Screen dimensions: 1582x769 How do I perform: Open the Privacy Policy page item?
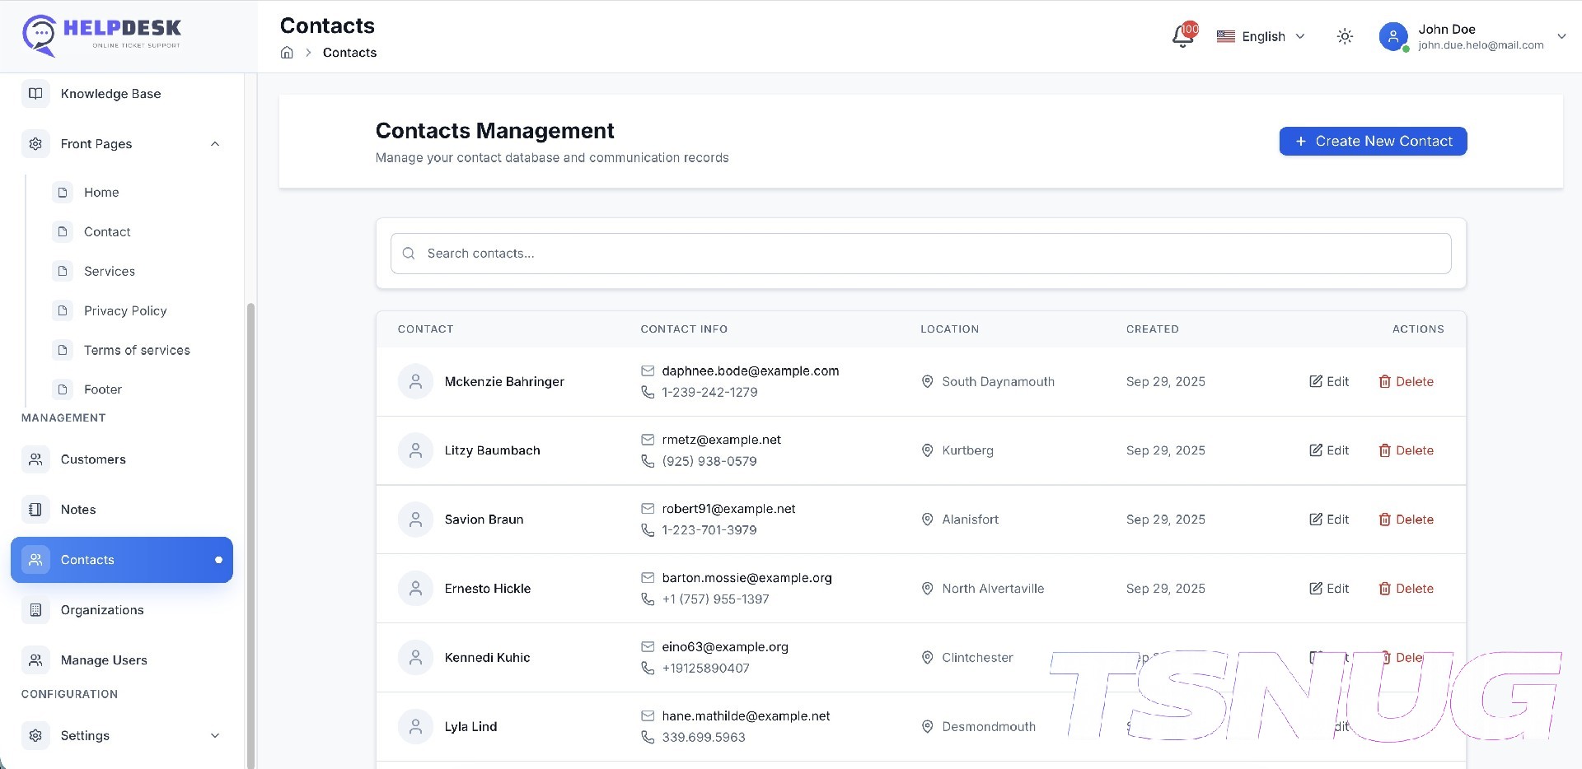(x=125, y=311)
